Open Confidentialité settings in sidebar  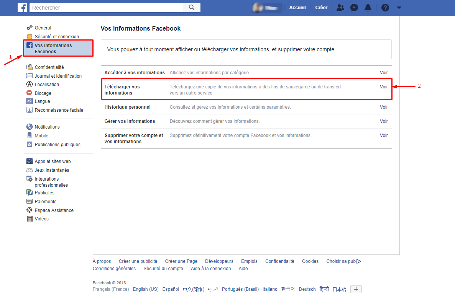49,67
